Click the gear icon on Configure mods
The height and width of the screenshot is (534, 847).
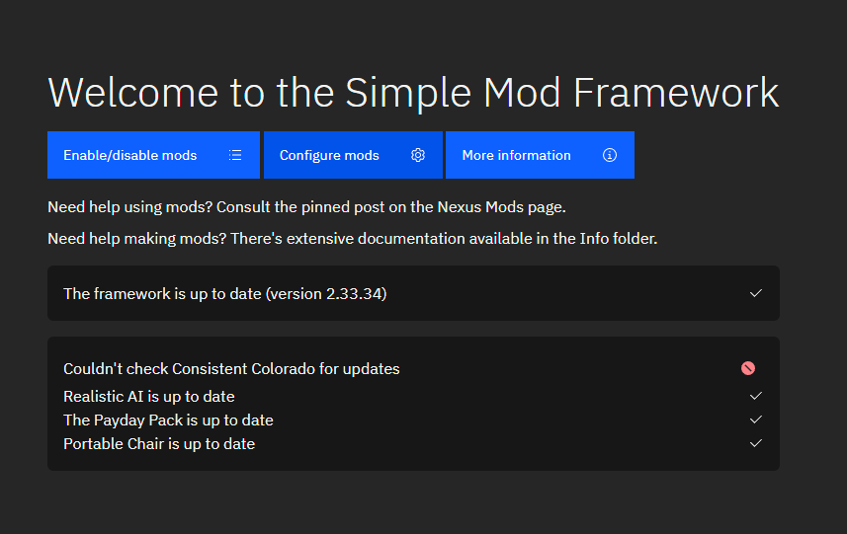click(x=418, y=155)
